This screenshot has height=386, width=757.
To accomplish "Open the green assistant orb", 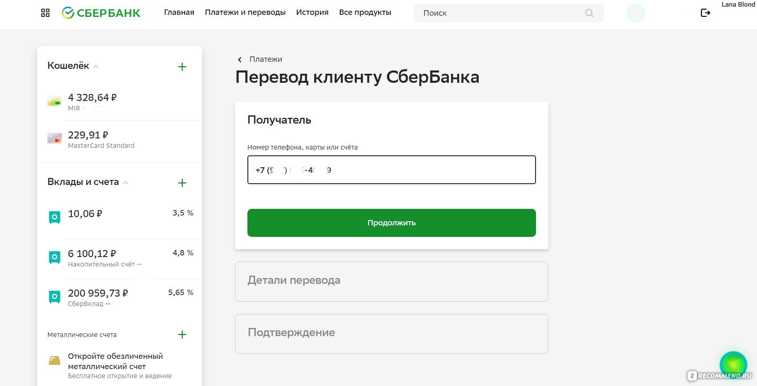I will click(733, 365).
